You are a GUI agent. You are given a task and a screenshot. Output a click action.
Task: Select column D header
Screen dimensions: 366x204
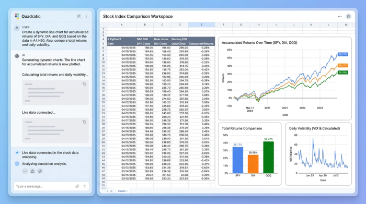pos(179,25)
